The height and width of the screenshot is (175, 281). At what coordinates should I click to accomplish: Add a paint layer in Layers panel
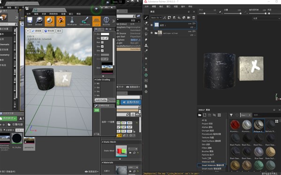pos(174,18)
